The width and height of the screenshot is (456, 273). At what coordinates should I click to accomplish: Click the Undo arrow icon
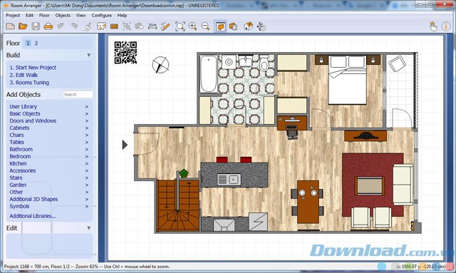click(61, 26)
